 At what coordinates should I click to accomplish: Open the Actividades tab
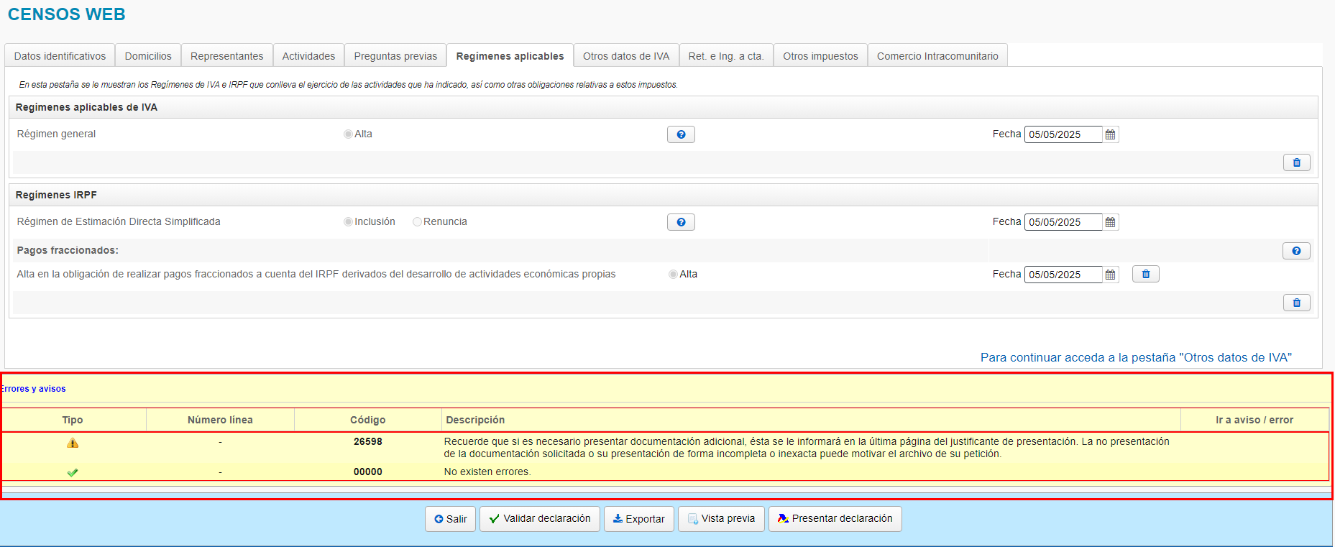[x=308, y=56]
